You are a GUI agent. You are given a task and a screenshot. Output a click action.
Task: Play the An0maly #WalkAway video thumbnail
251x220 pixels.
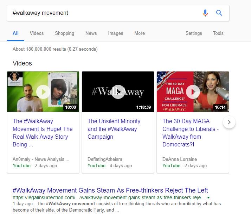(x=43, y=92)
